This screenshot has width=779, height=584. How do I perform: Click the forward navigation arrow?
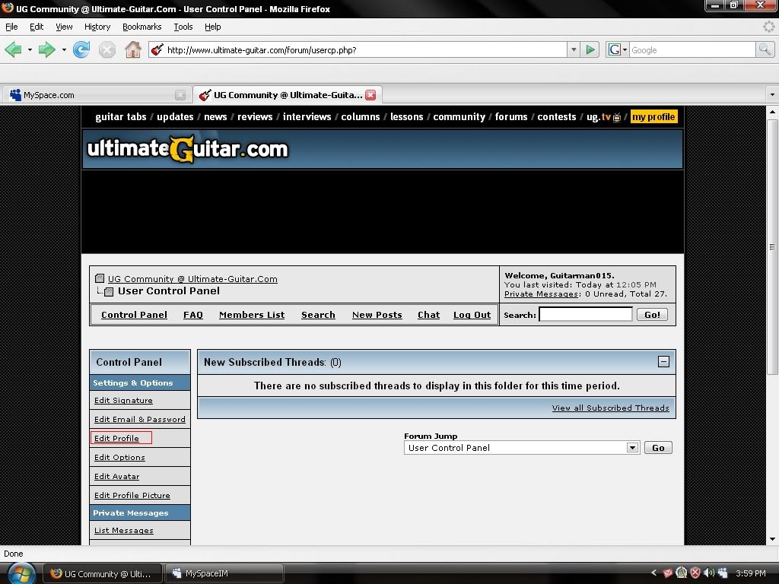pyautogui.click(x=46, y=49)
